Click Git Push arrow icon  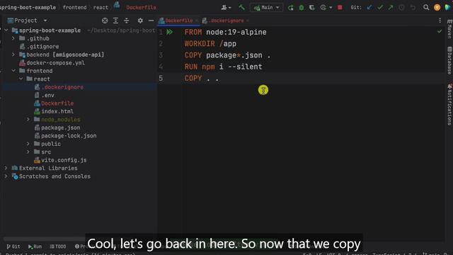click(391, 8)
